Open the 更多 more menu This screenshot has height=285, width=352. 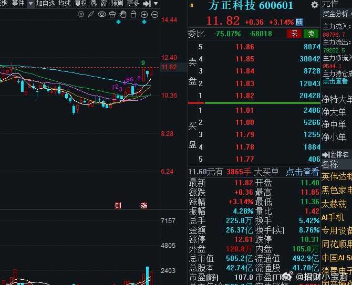133,3
